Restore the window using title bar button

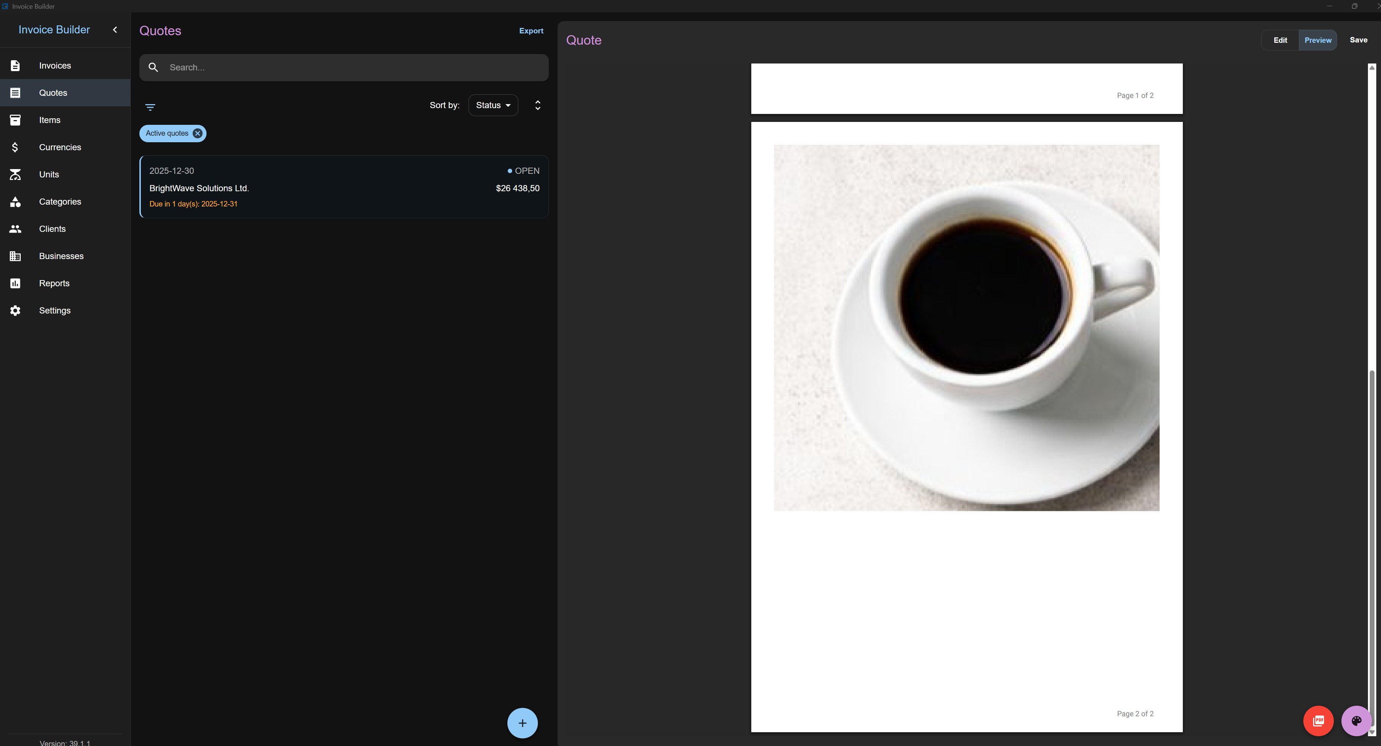pyautogui.click(x=1354, y=6)
